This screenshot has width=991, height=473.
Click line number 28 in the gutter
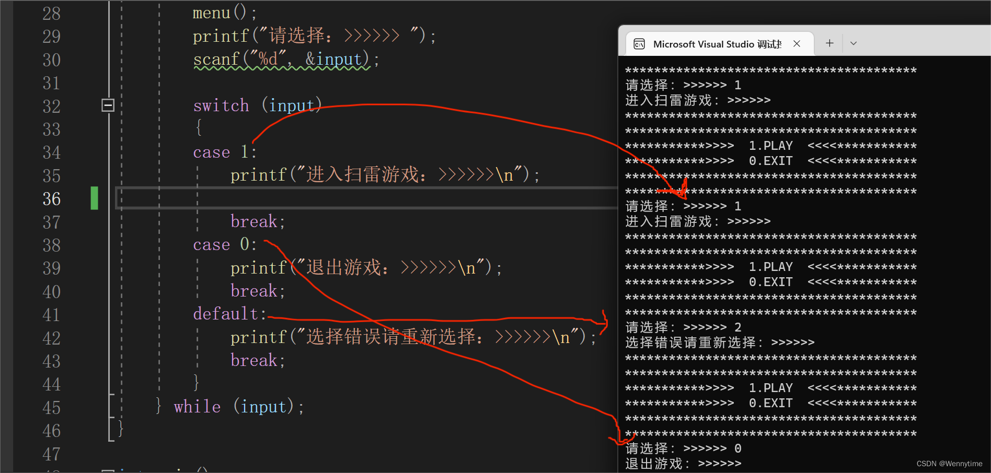click(x=51, y=14)
